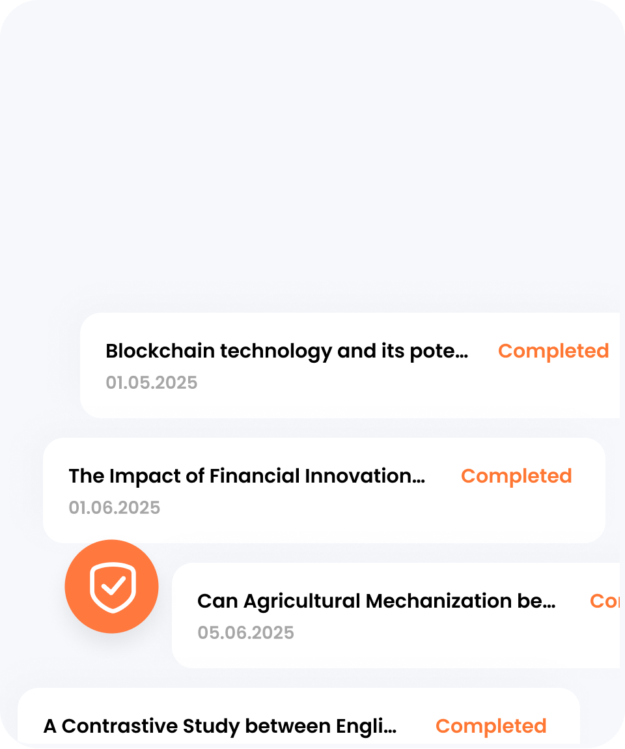Click the cut-off status on Agricultural Mechanization card
625x749 pixels.
604,601
